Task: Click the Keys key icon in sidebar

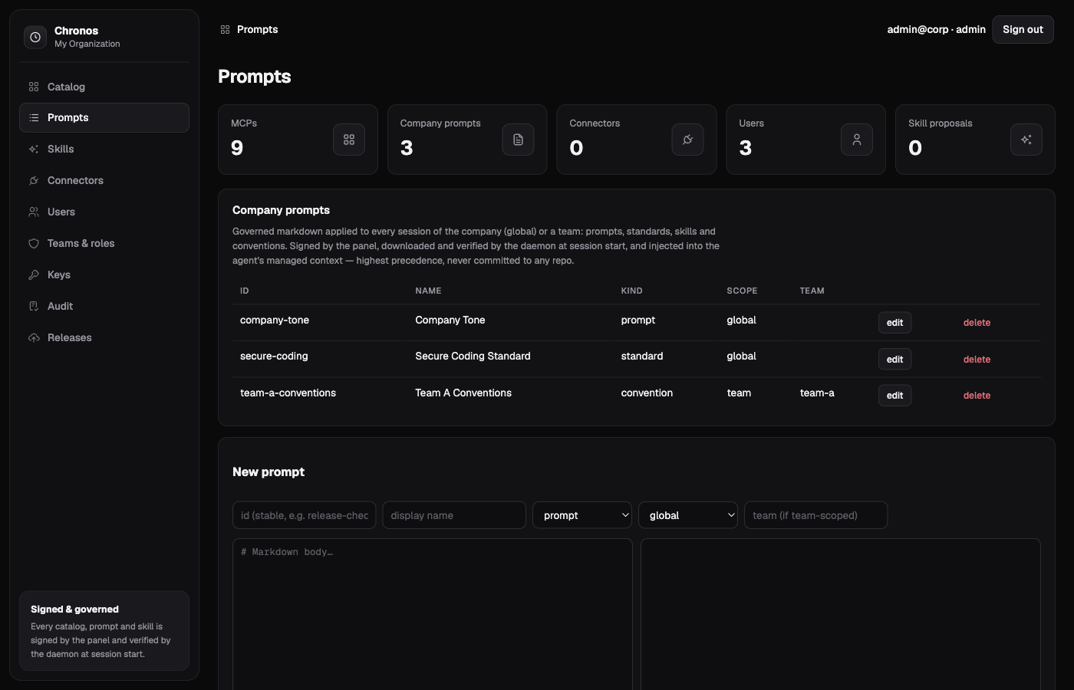Action: click(34, 274)
